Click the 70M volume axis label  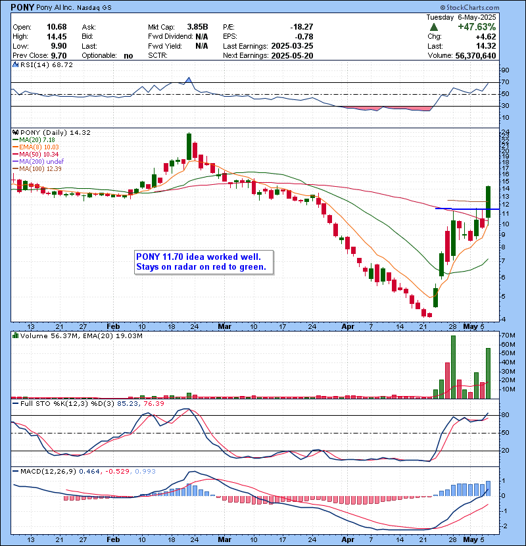[x=508, y=335]
